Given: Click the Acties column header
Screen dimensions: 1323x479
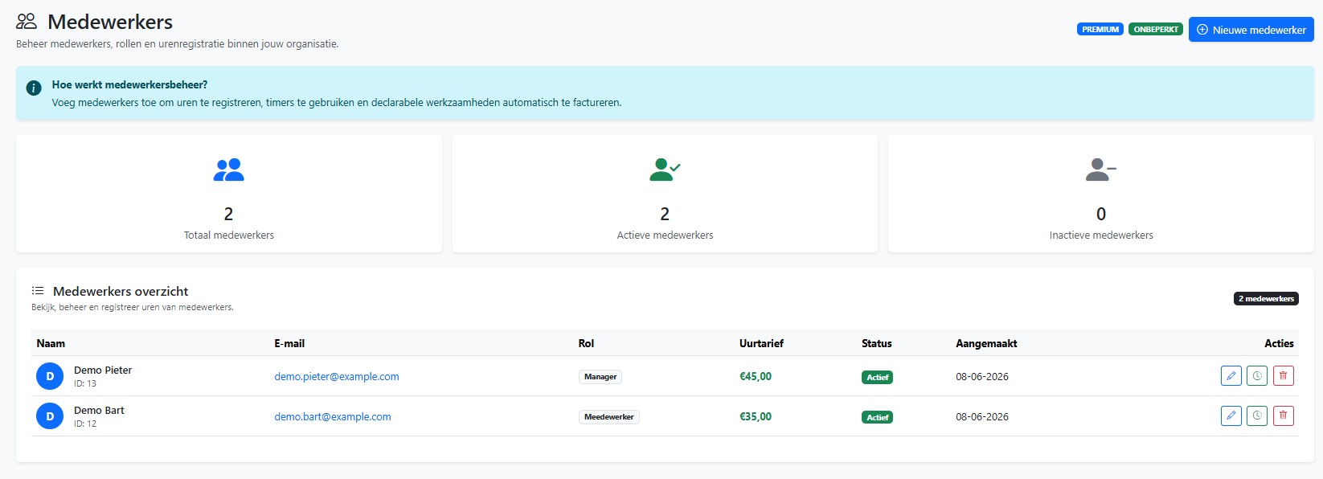Looking at the screenshot, I should coord(1279,343).
